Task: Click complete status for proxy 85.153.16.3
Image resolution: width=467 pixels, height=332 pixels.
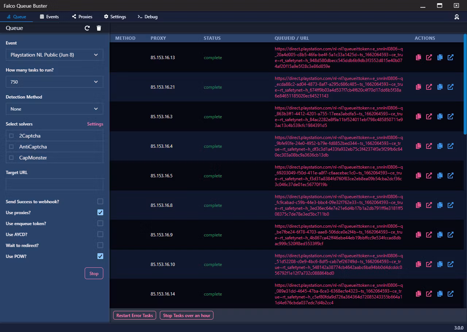Action: pos(213,117)
